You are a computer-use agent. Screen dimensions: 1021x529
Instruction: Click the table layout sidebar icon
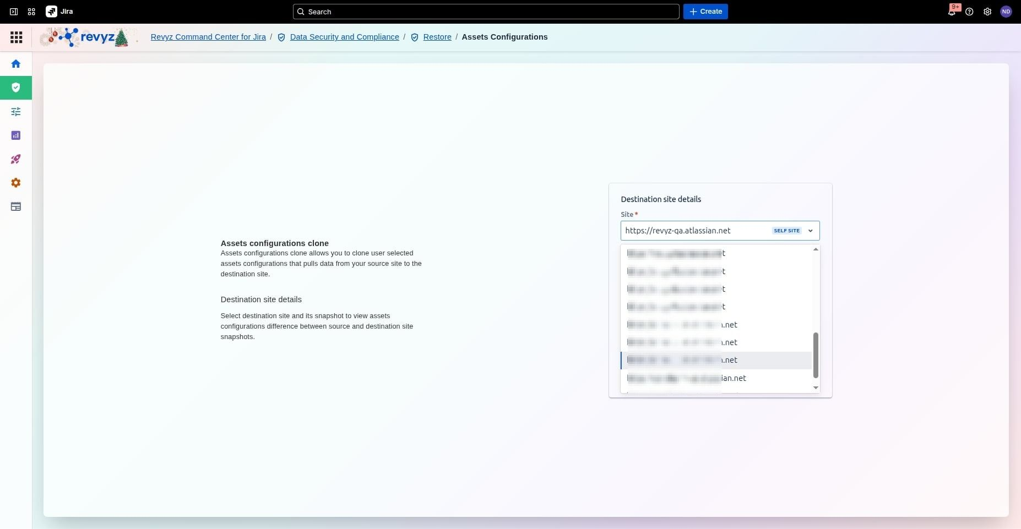pos(16,207)
